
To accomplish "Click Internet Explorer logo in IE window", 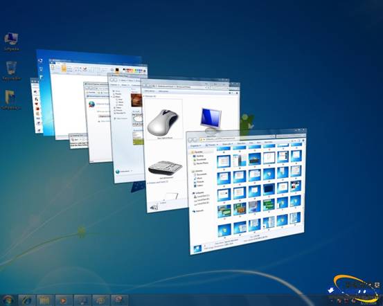I will coord(91,105).
